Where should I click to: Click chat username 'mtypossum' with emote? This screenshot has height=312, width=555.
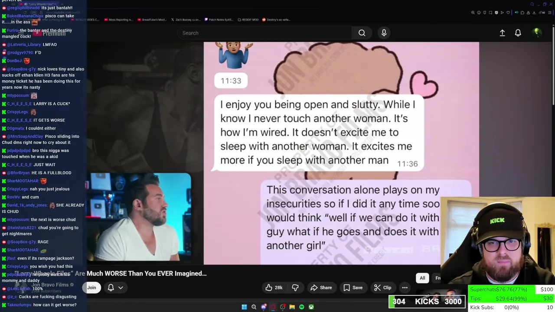(x=18, y=95)
